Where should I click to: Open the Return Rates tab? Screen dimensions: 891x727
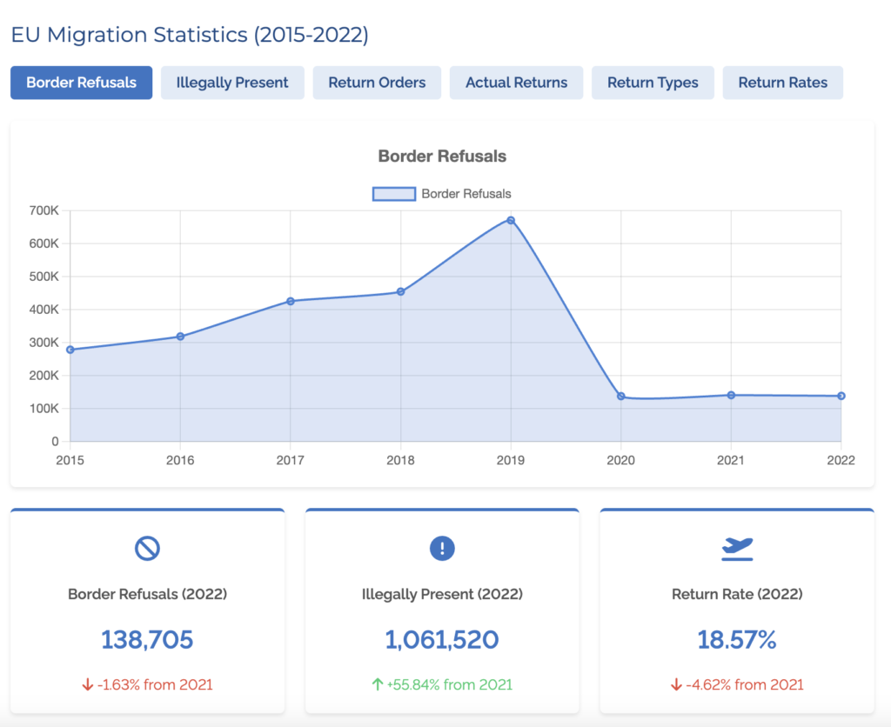[x=782, y=83]
